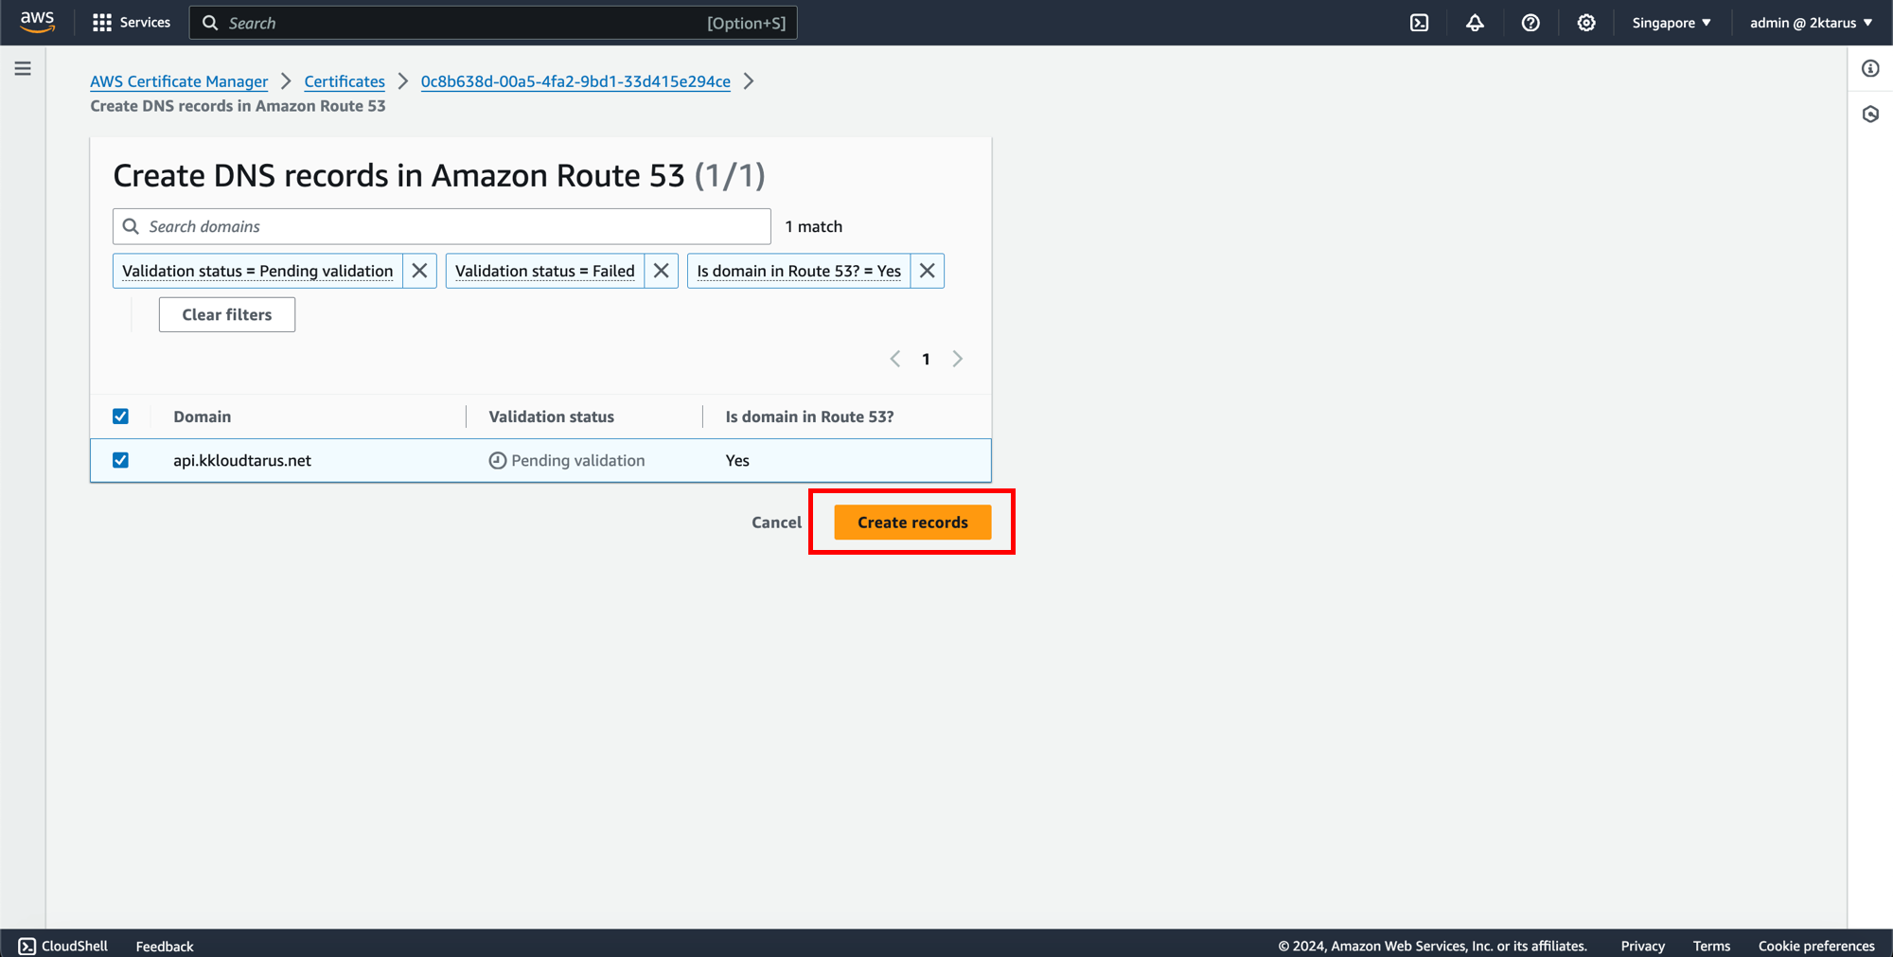Expand the left hamburger navigation menu

click(23, 68)
